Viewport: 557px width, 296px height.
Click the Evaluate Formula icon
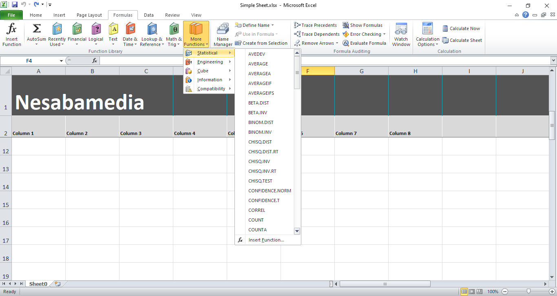346,43
